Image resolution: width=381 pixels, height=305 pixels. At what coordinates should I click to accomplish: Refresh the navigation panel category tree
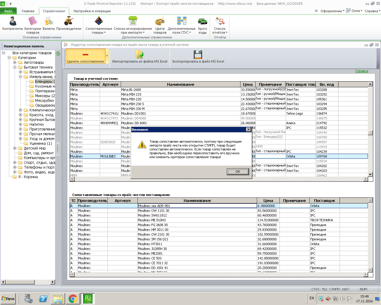tap(58, 53)
